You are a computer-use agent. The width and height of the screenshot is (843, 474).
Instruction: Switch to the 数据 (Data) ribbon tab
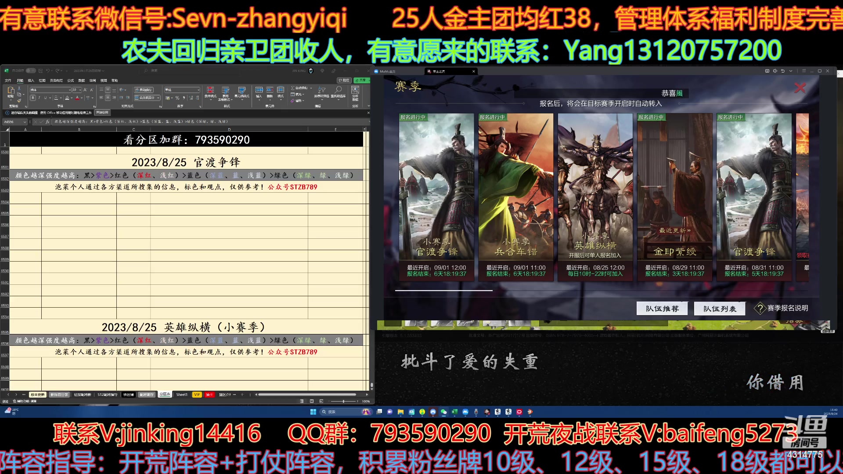pyautogui.click(x=82, y=81)
